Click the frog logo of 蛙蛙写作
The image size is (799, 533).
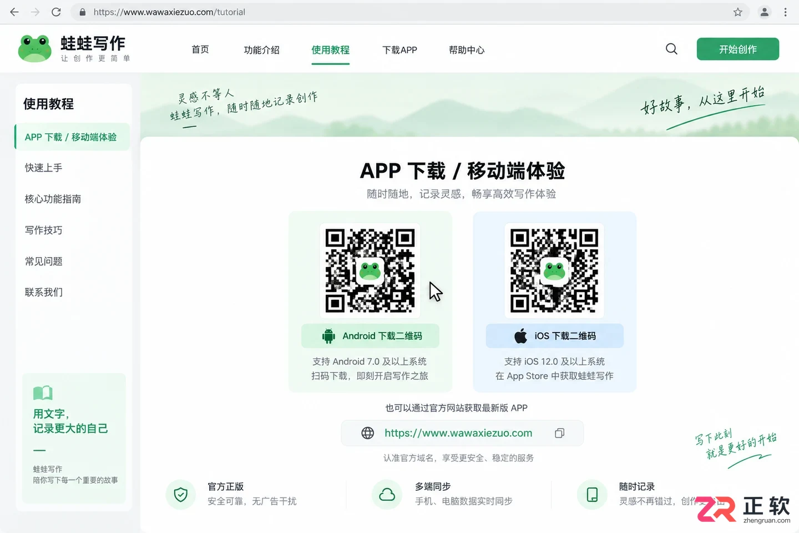[x=34, y=49]
